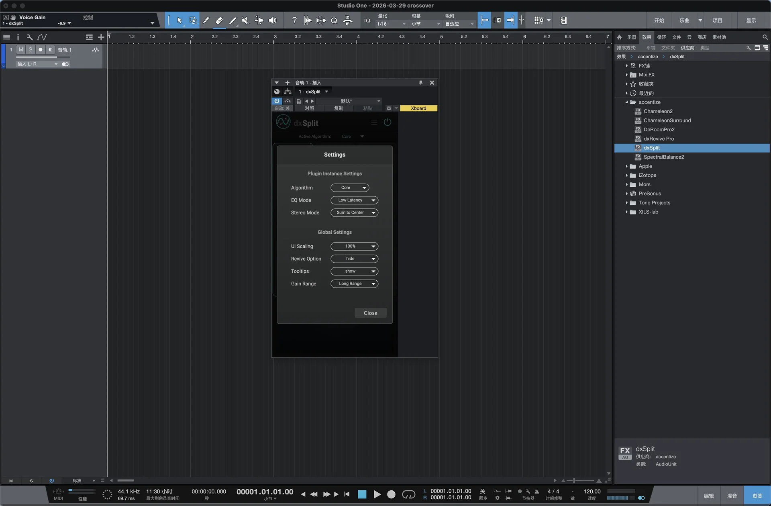Image resolution: width=771 pixels, height=506 pixels.
Task: Open the video player icon
Action: pyautogui.click(x=563, y=20)
